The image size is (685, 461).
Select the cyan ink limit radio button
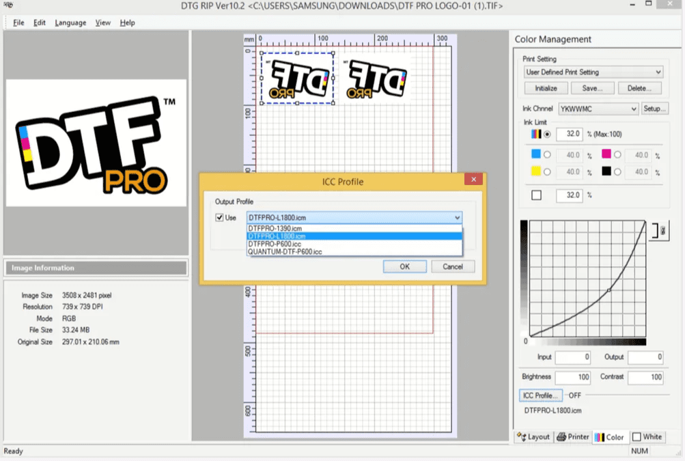pyautogui.click(x=547, y=155)
